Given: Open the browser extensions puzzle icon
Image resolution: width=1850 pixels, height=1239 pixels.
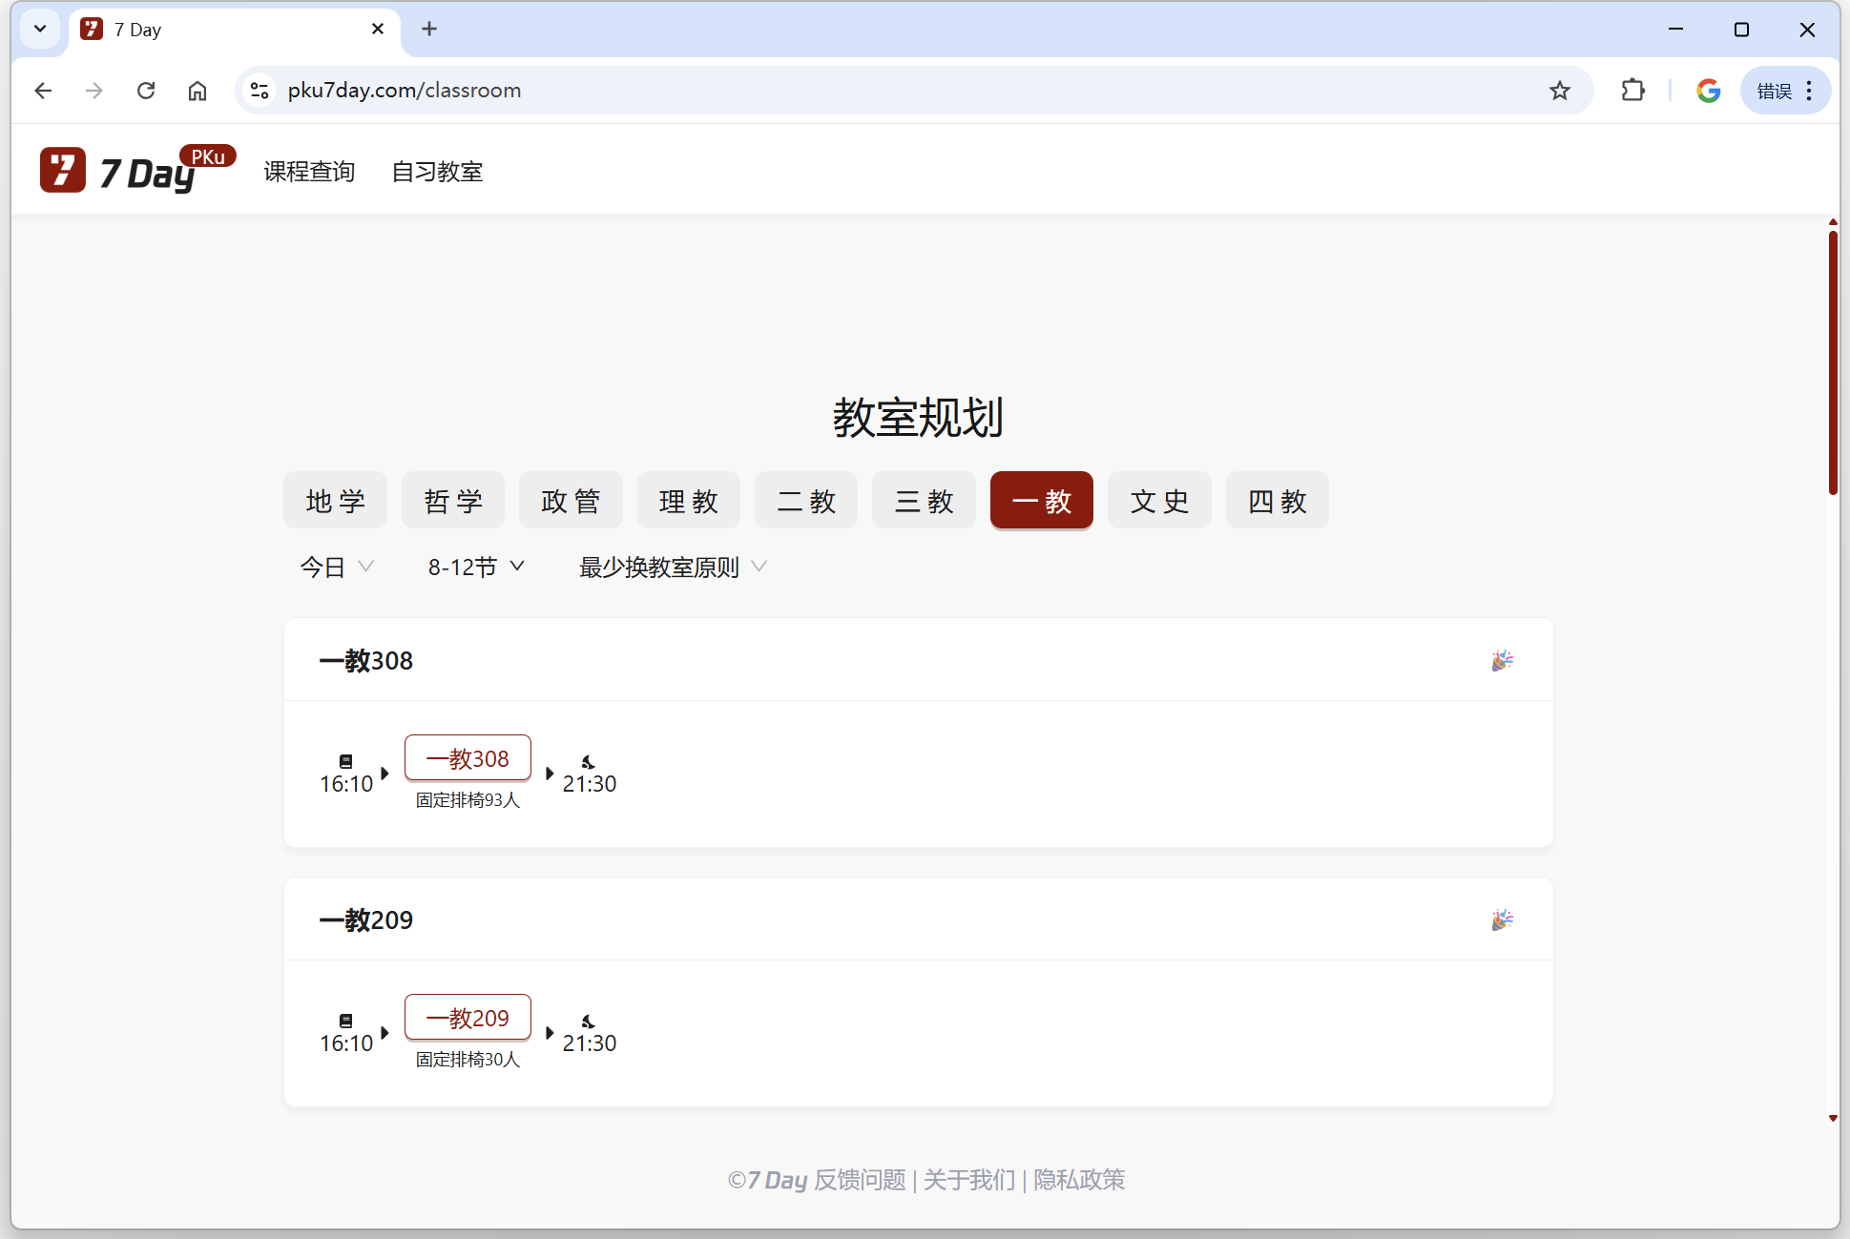Looking at the screenshot, I should pyautogui.click(x=1632, y=91).
